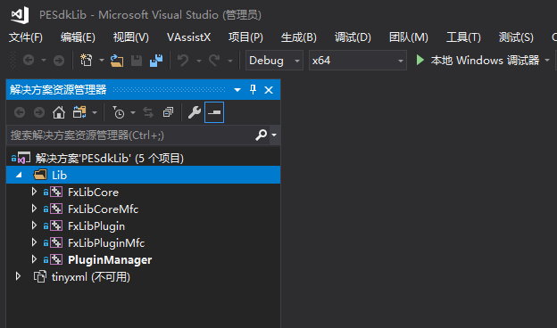Expand the tinyxml node

pos(18,276)
